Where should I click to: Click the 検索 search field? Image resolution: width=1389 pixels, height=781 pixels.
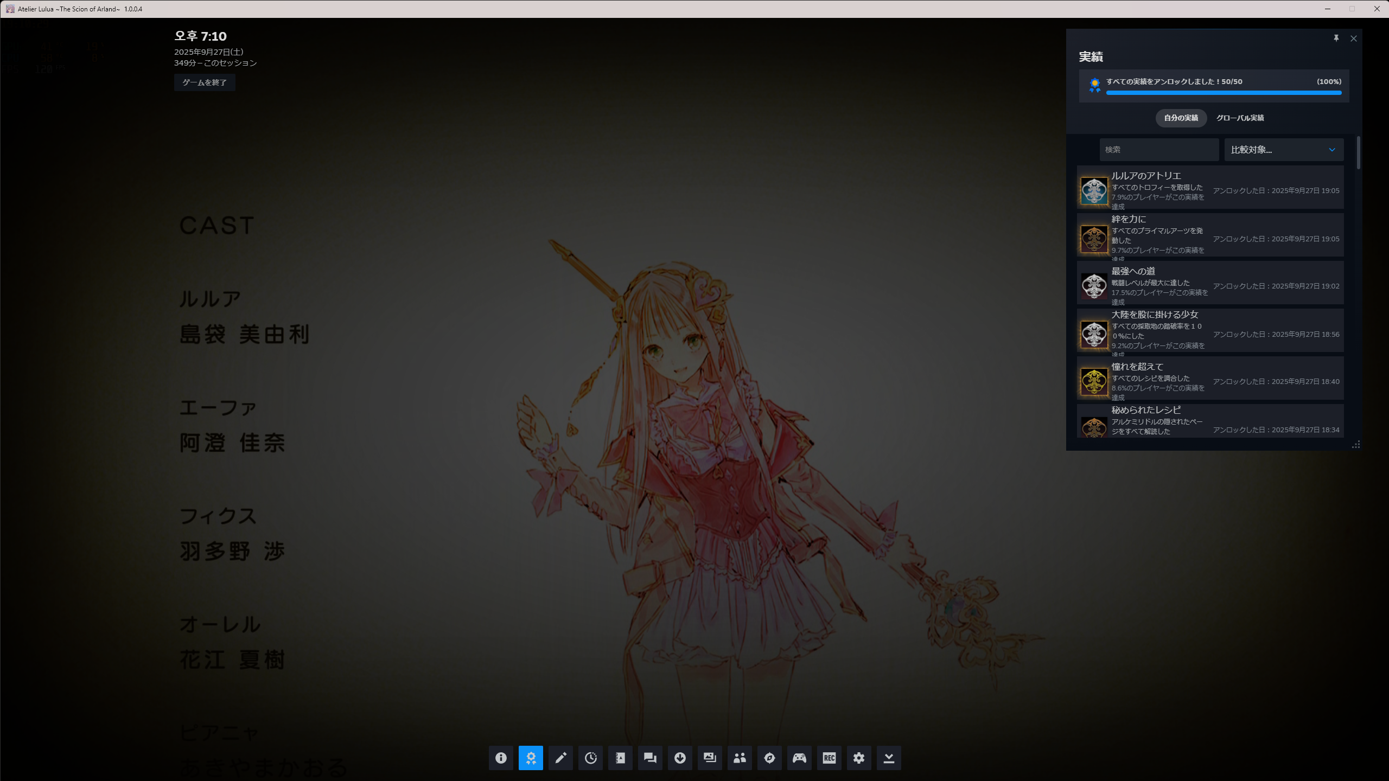(x=1159, y=150)
